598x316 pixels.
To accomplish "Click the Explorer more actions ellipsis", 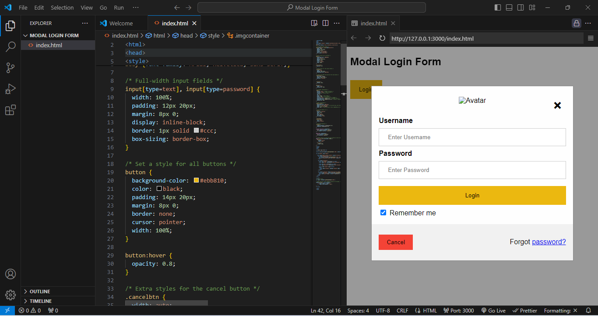I will [85, 23].
